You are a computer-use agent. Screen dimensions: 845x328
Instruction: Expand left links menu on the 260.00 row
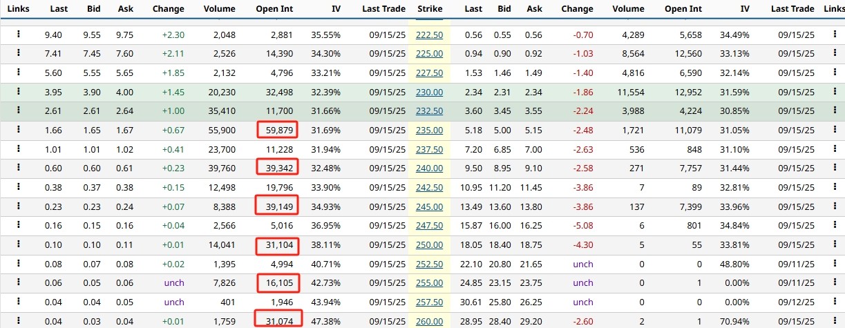[x=19, y=320]
